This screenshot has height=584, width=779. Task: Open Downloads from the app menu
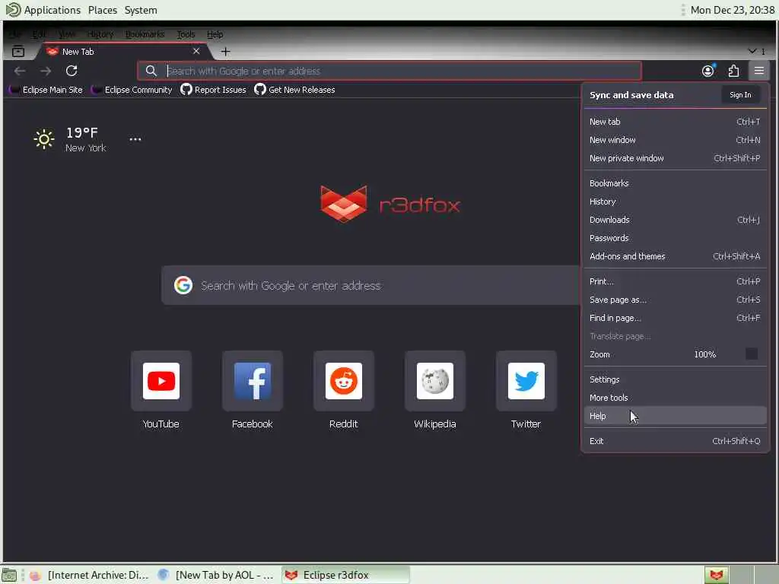675,220
